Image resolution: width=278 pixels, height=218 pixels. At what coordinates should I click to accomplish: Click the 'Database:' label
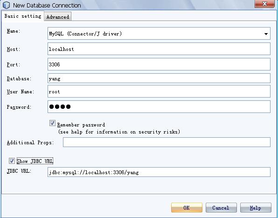(x=19, y=78)
